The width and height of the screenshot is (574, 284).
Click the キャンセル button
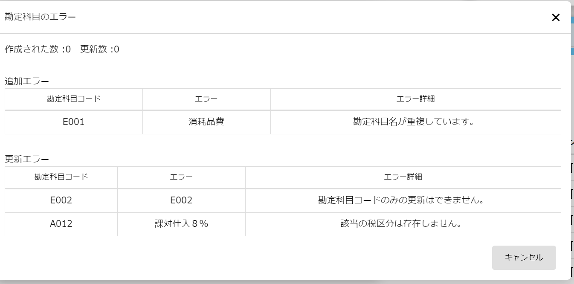tap(524, 258)
